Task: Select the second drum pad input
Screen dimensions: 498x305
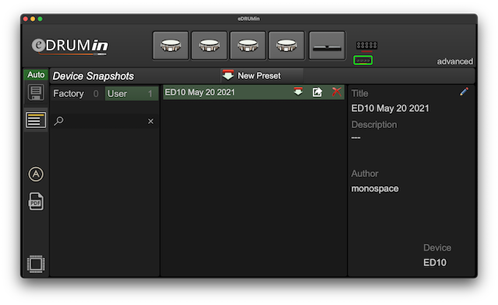Action: [x=209, y=45]
